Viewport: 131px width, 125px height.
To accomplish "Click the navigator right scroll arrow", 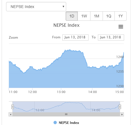I will point(122,115).
